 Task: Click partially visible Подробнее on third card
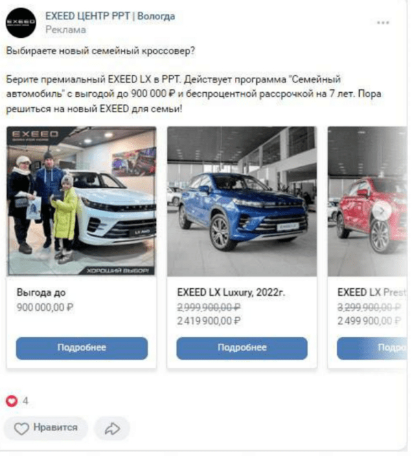click(x=372, y=348)
